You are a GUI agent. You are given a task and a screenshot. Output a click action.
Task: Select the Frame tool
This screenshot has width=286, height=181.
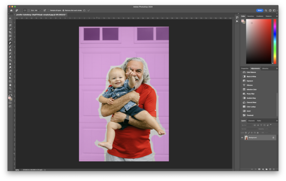(10, 36)
